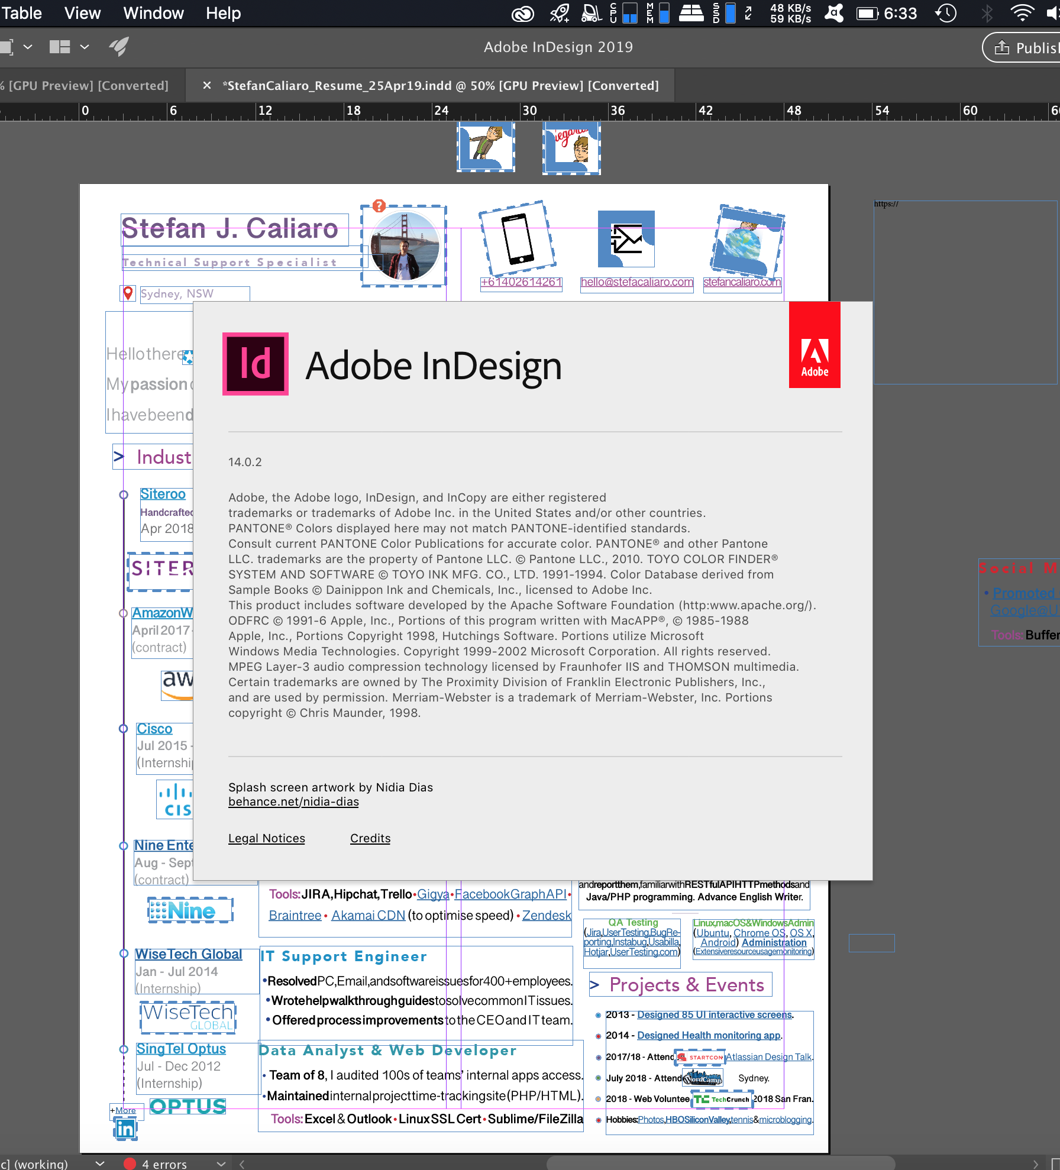1060x1170 pixels.
Task: Open the Window menu
Action: tap(153, 13)
